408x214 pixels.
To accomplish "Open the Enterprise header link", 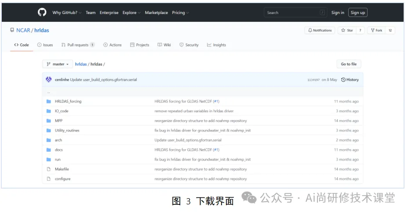I will click(x=109, y=12).
